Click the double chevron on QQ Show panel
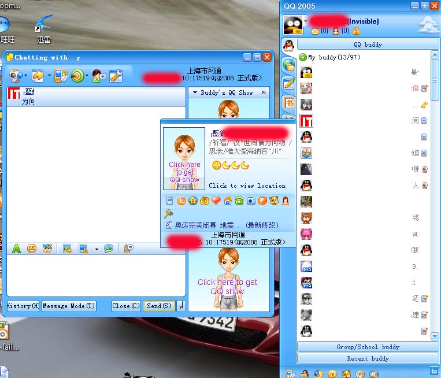The width and height of the screenshot is (441, 378). tap(264, 92)
